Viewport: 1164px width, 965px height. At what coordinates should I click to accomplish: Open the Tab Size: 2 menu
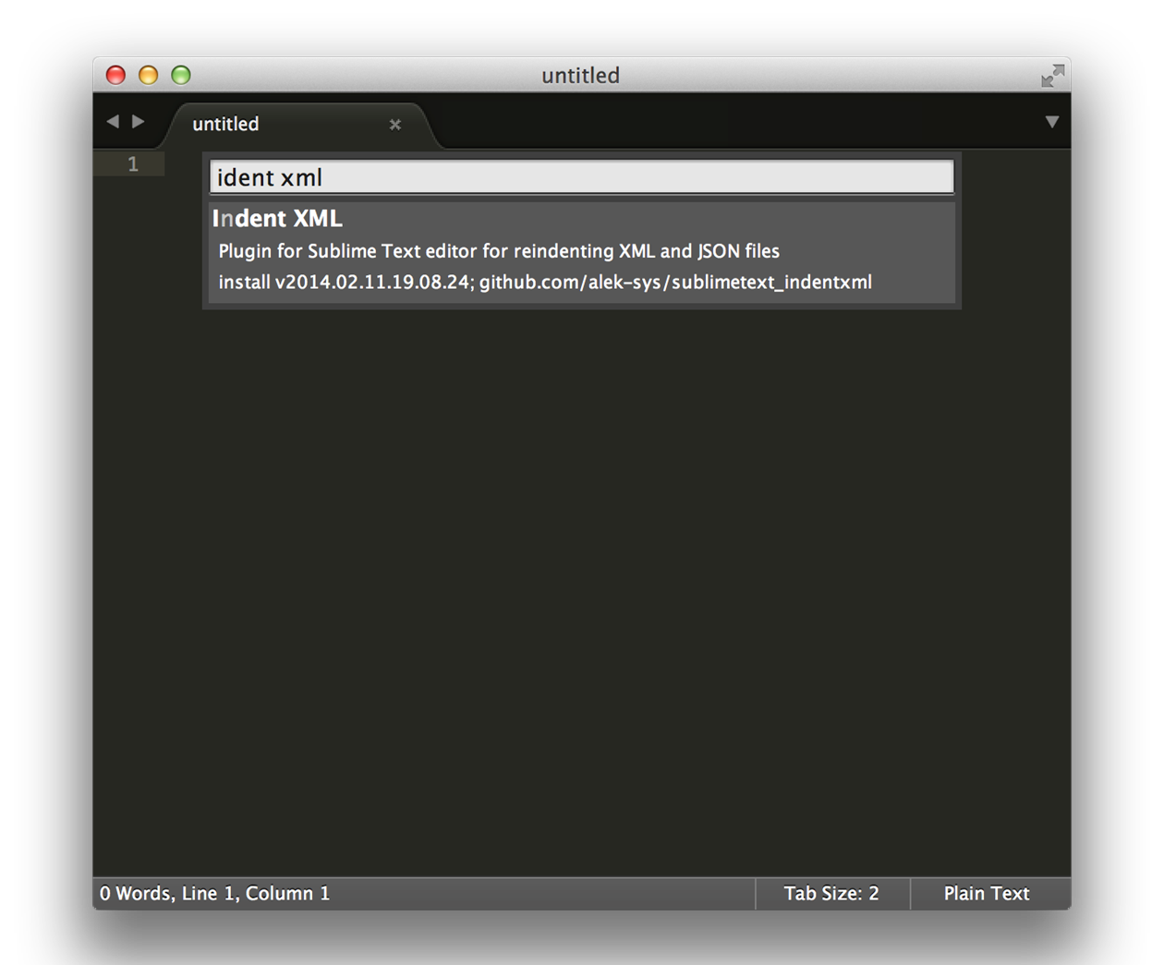[831, 893]
